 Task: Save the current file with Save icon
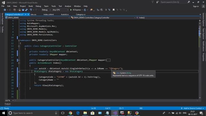click(23, 10)
